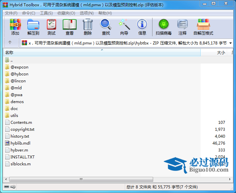The image size is (236, 193).
Task: Open the Favorites (收藏夹) menu
Action: [66, 13]
